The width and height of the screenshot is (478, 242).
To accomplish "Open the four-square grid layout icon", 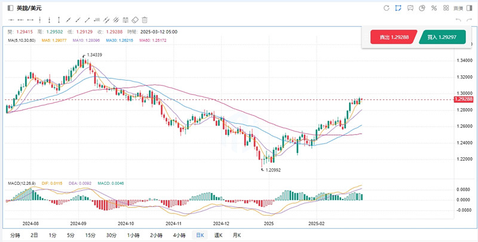I will 446,8.
